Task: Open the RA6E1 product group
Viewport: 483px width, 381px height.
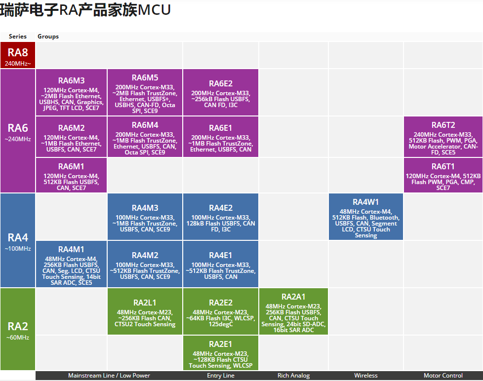Action: (x=221, y=137)
